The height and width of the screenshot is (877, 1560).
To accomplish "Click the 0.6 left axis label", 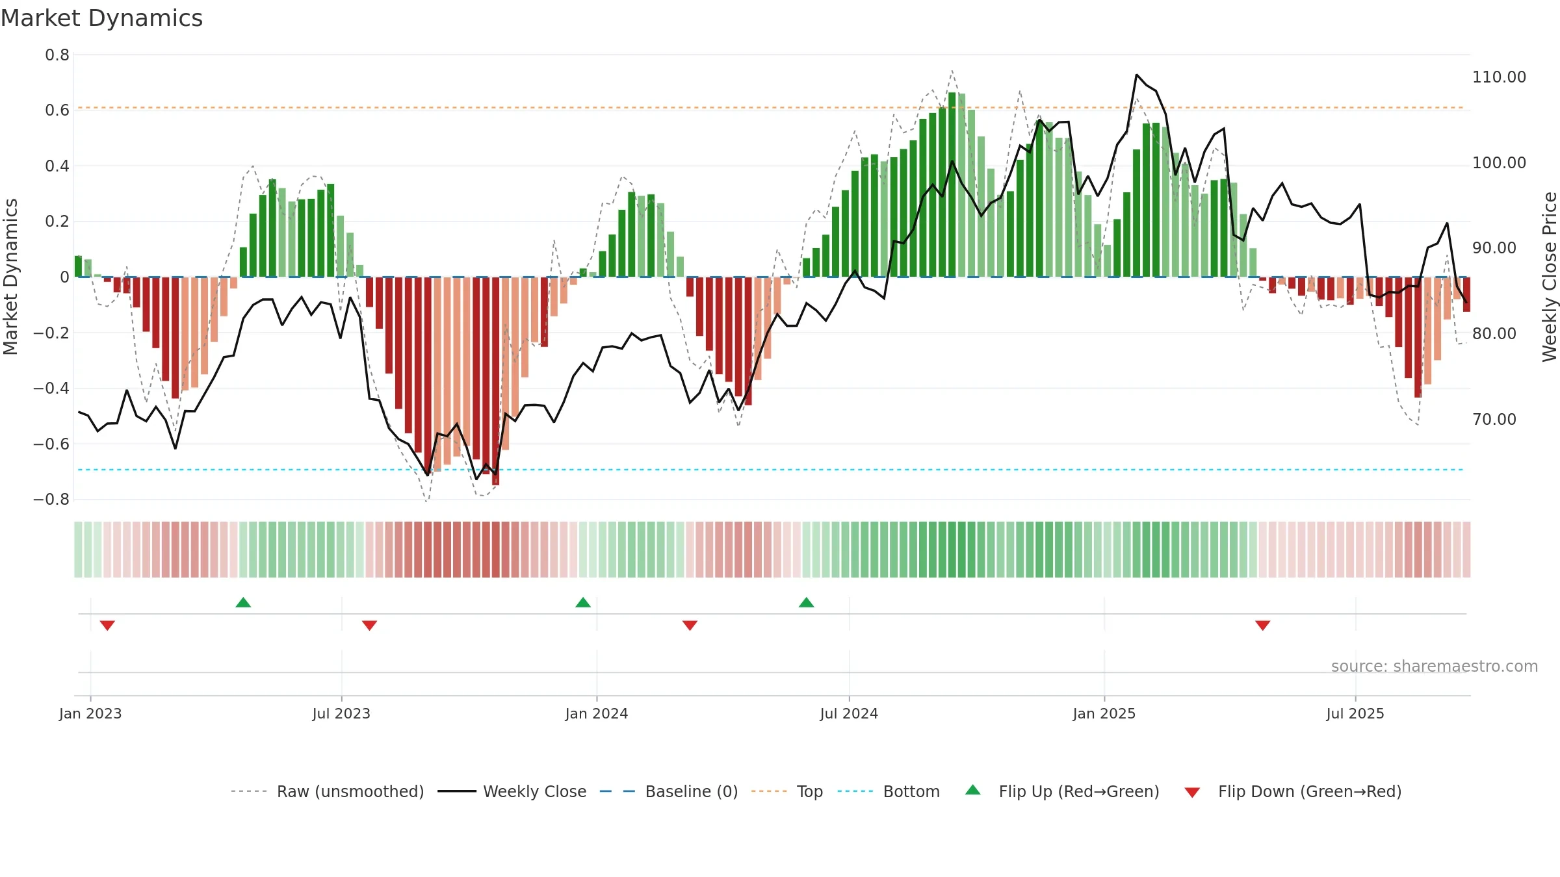I will 57,110.
